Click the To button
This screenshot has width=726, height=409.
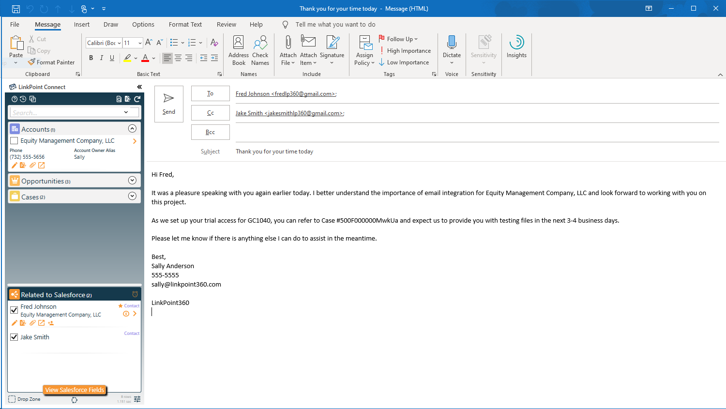pos(211,93)
